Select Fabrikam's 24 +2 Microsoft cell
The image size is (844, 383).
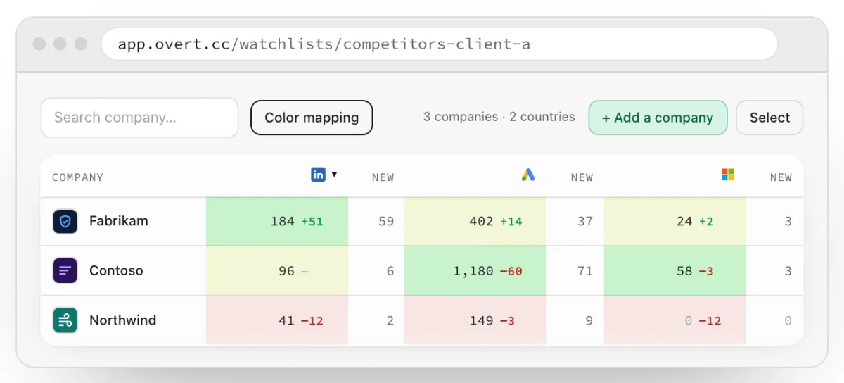[x=675, y=221]
